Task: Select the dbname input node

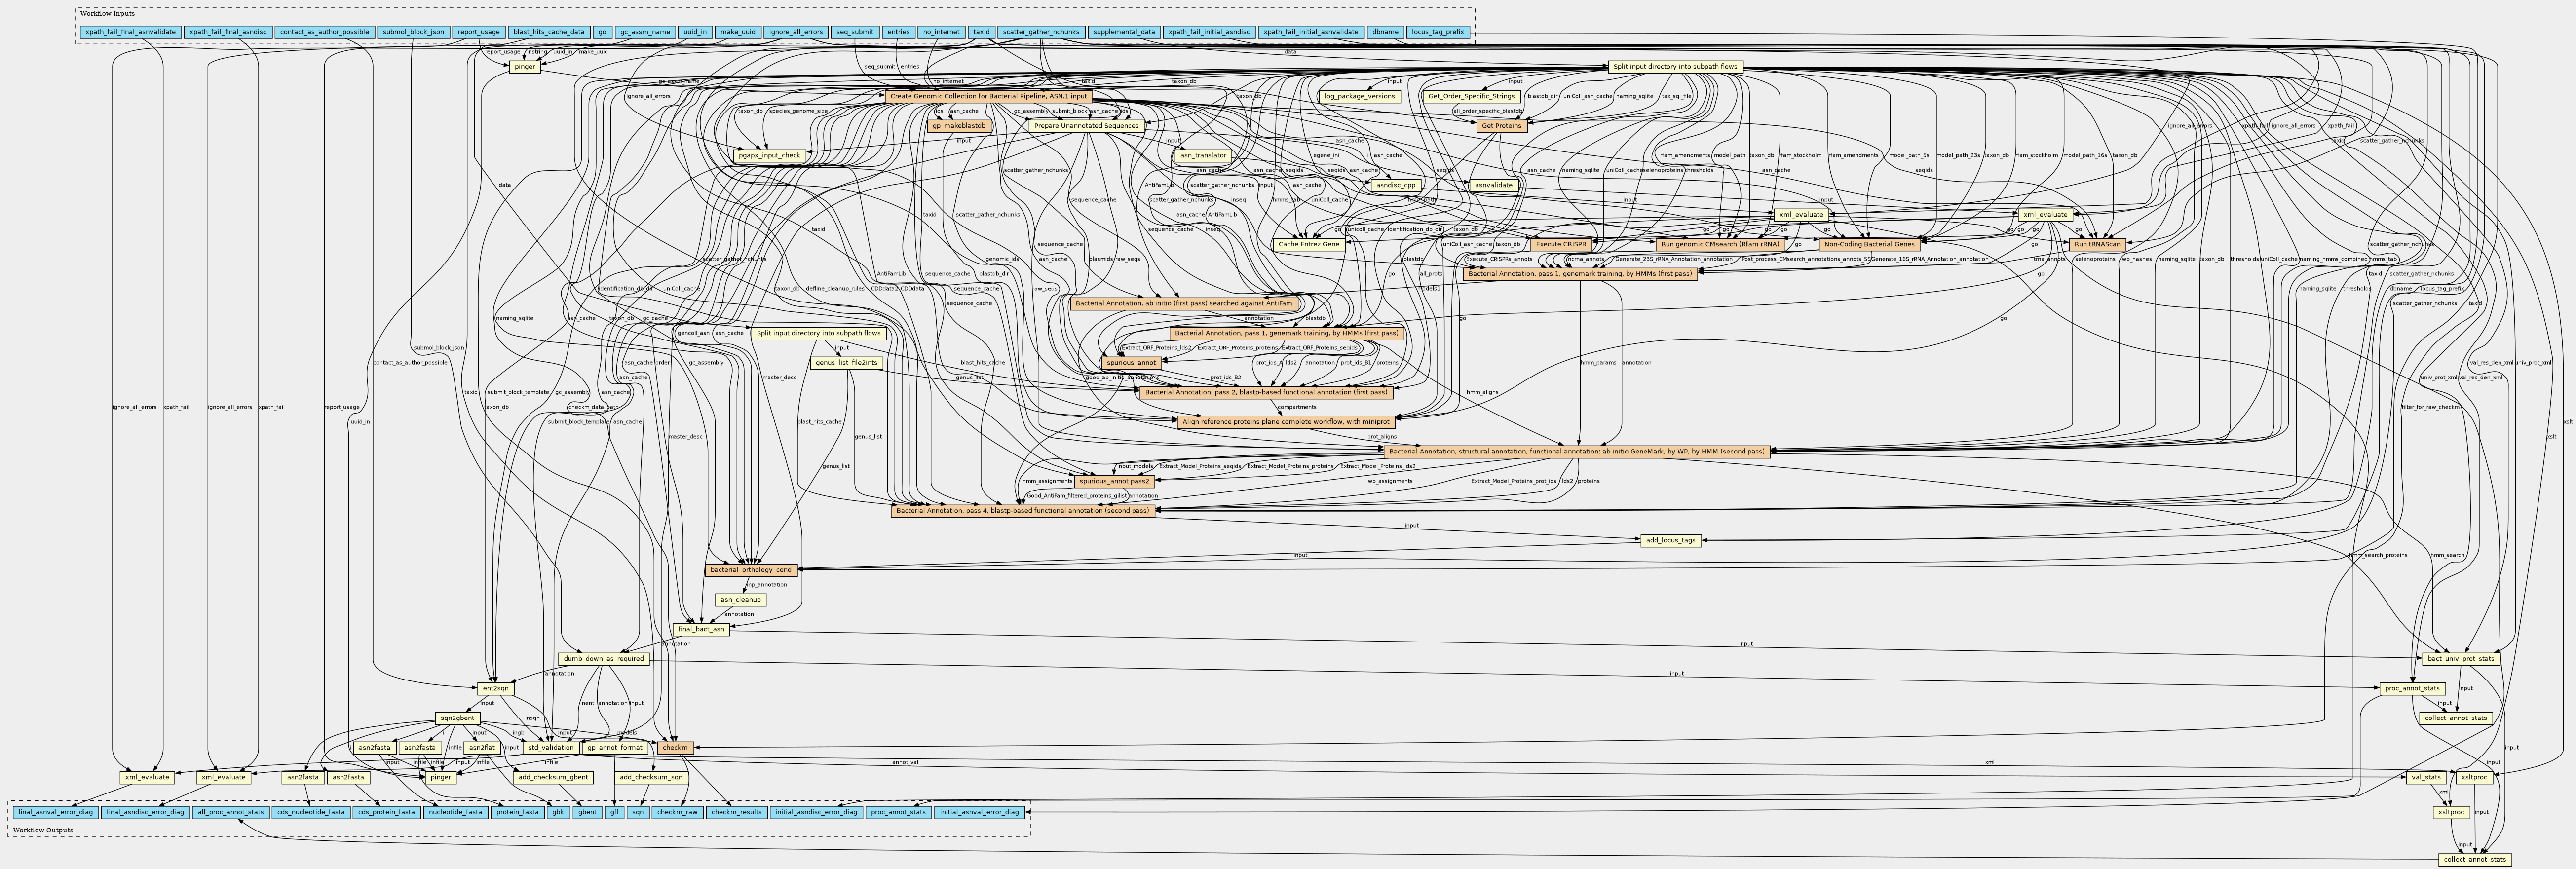Action: 1385,32
